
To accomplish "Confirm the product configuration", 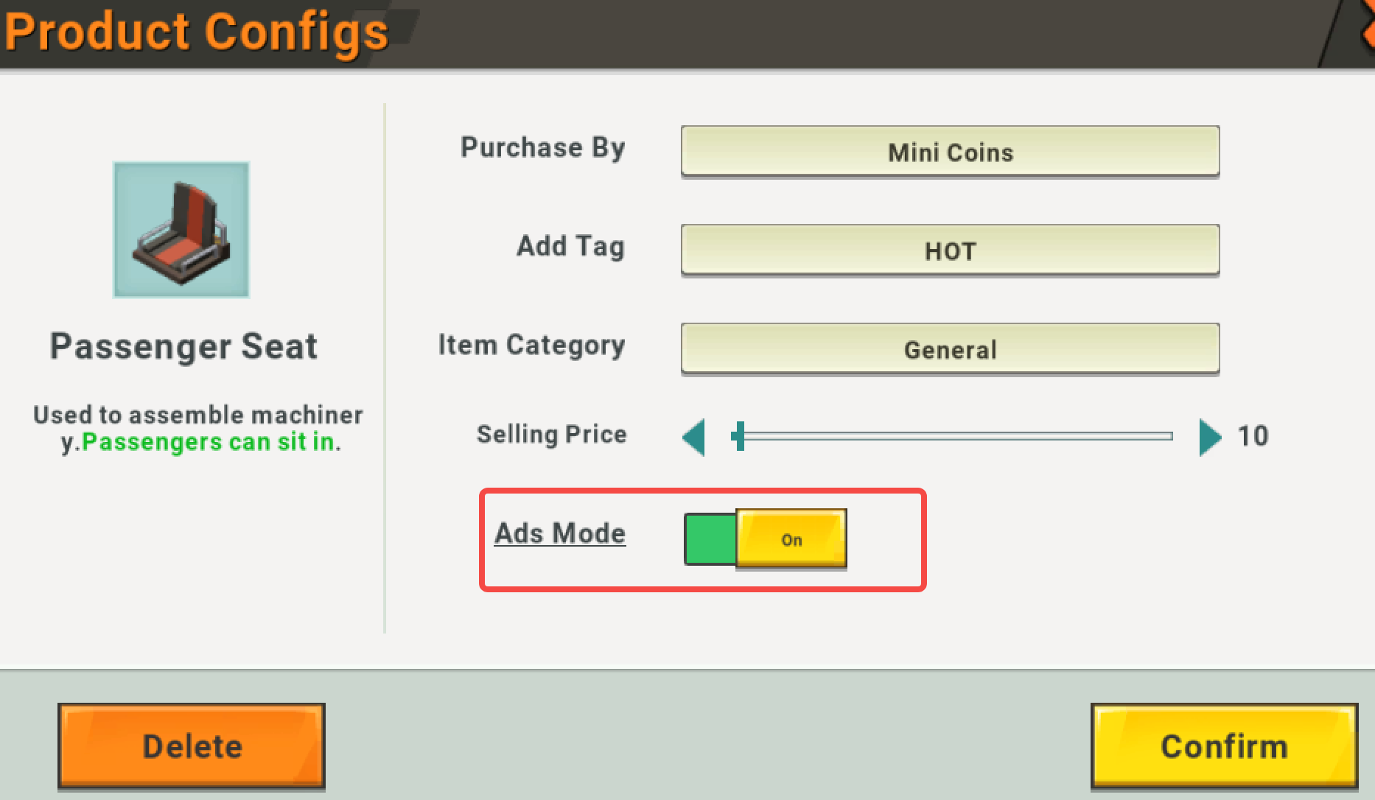I will [x=1224, y=746].
